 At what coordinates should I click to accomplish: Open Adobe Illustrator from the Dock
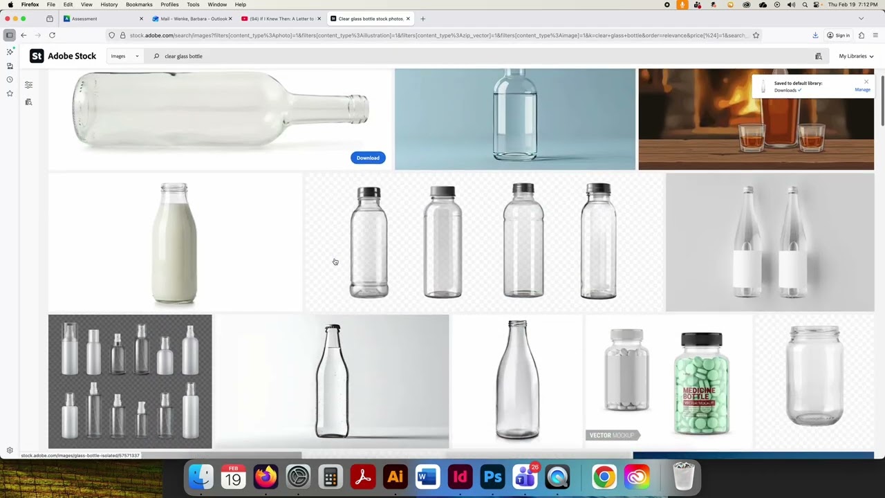(395, 477)
